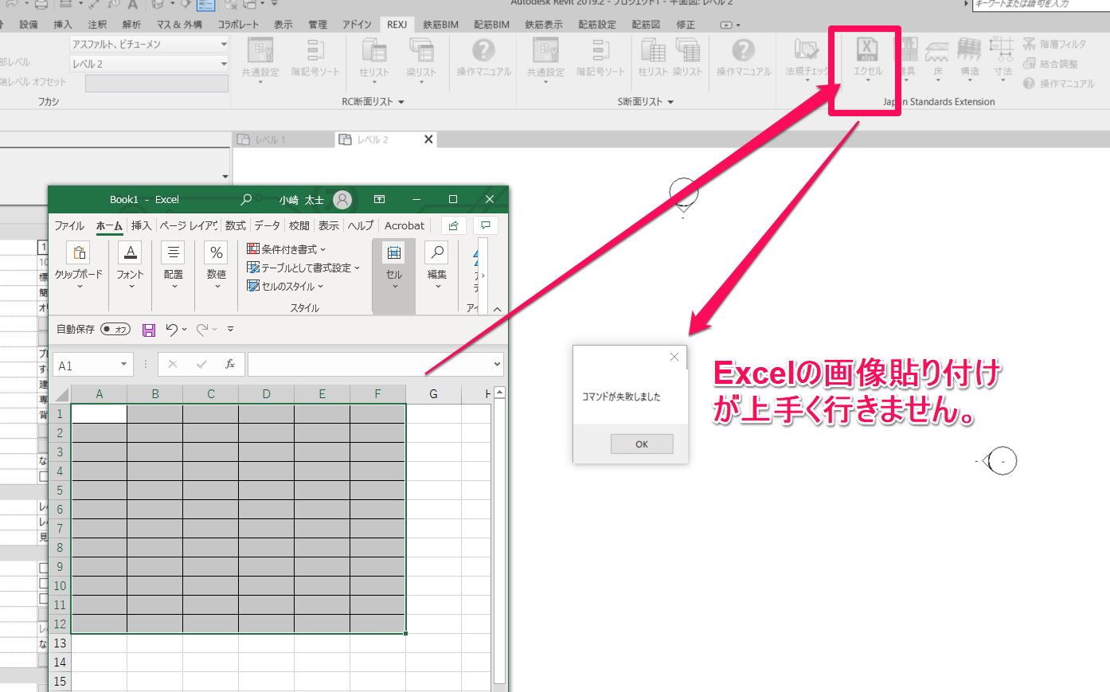Click 結合調整 in Japan Standards Extension panel
Viewport: 1110px width, 692px height.
(x=1050, y=64)
